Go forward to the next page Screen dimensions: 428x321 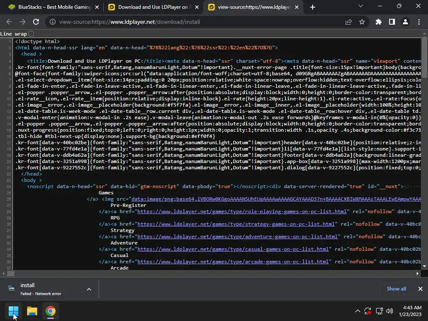(x=23, y=22)
